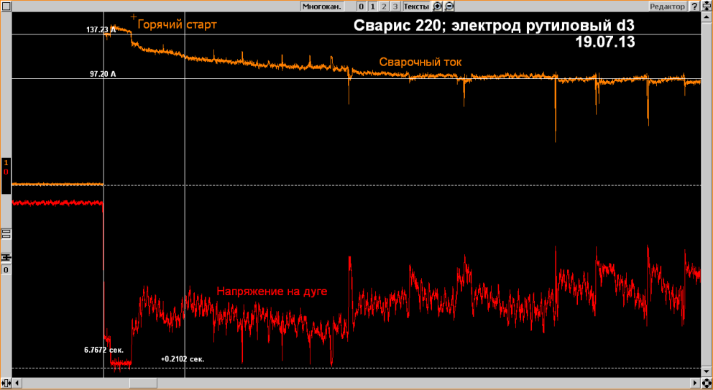Viewport: 713px width, 390px height.
Task: Zoom in with the plus magnifier icon
Action: pos(437,6)
